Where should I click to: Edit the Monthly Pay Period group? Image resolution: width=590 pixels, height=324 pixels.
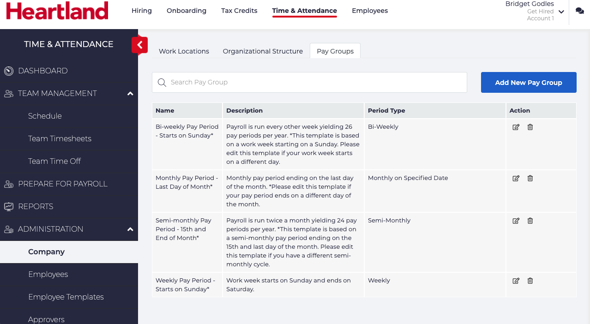516,178
